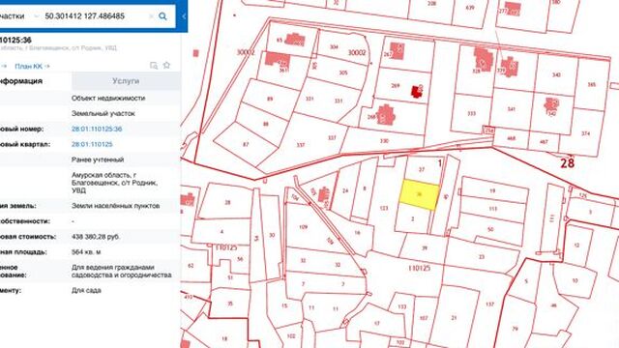Click the Ранее учтенный status text
619x348 pixels.
coord(98,159)
